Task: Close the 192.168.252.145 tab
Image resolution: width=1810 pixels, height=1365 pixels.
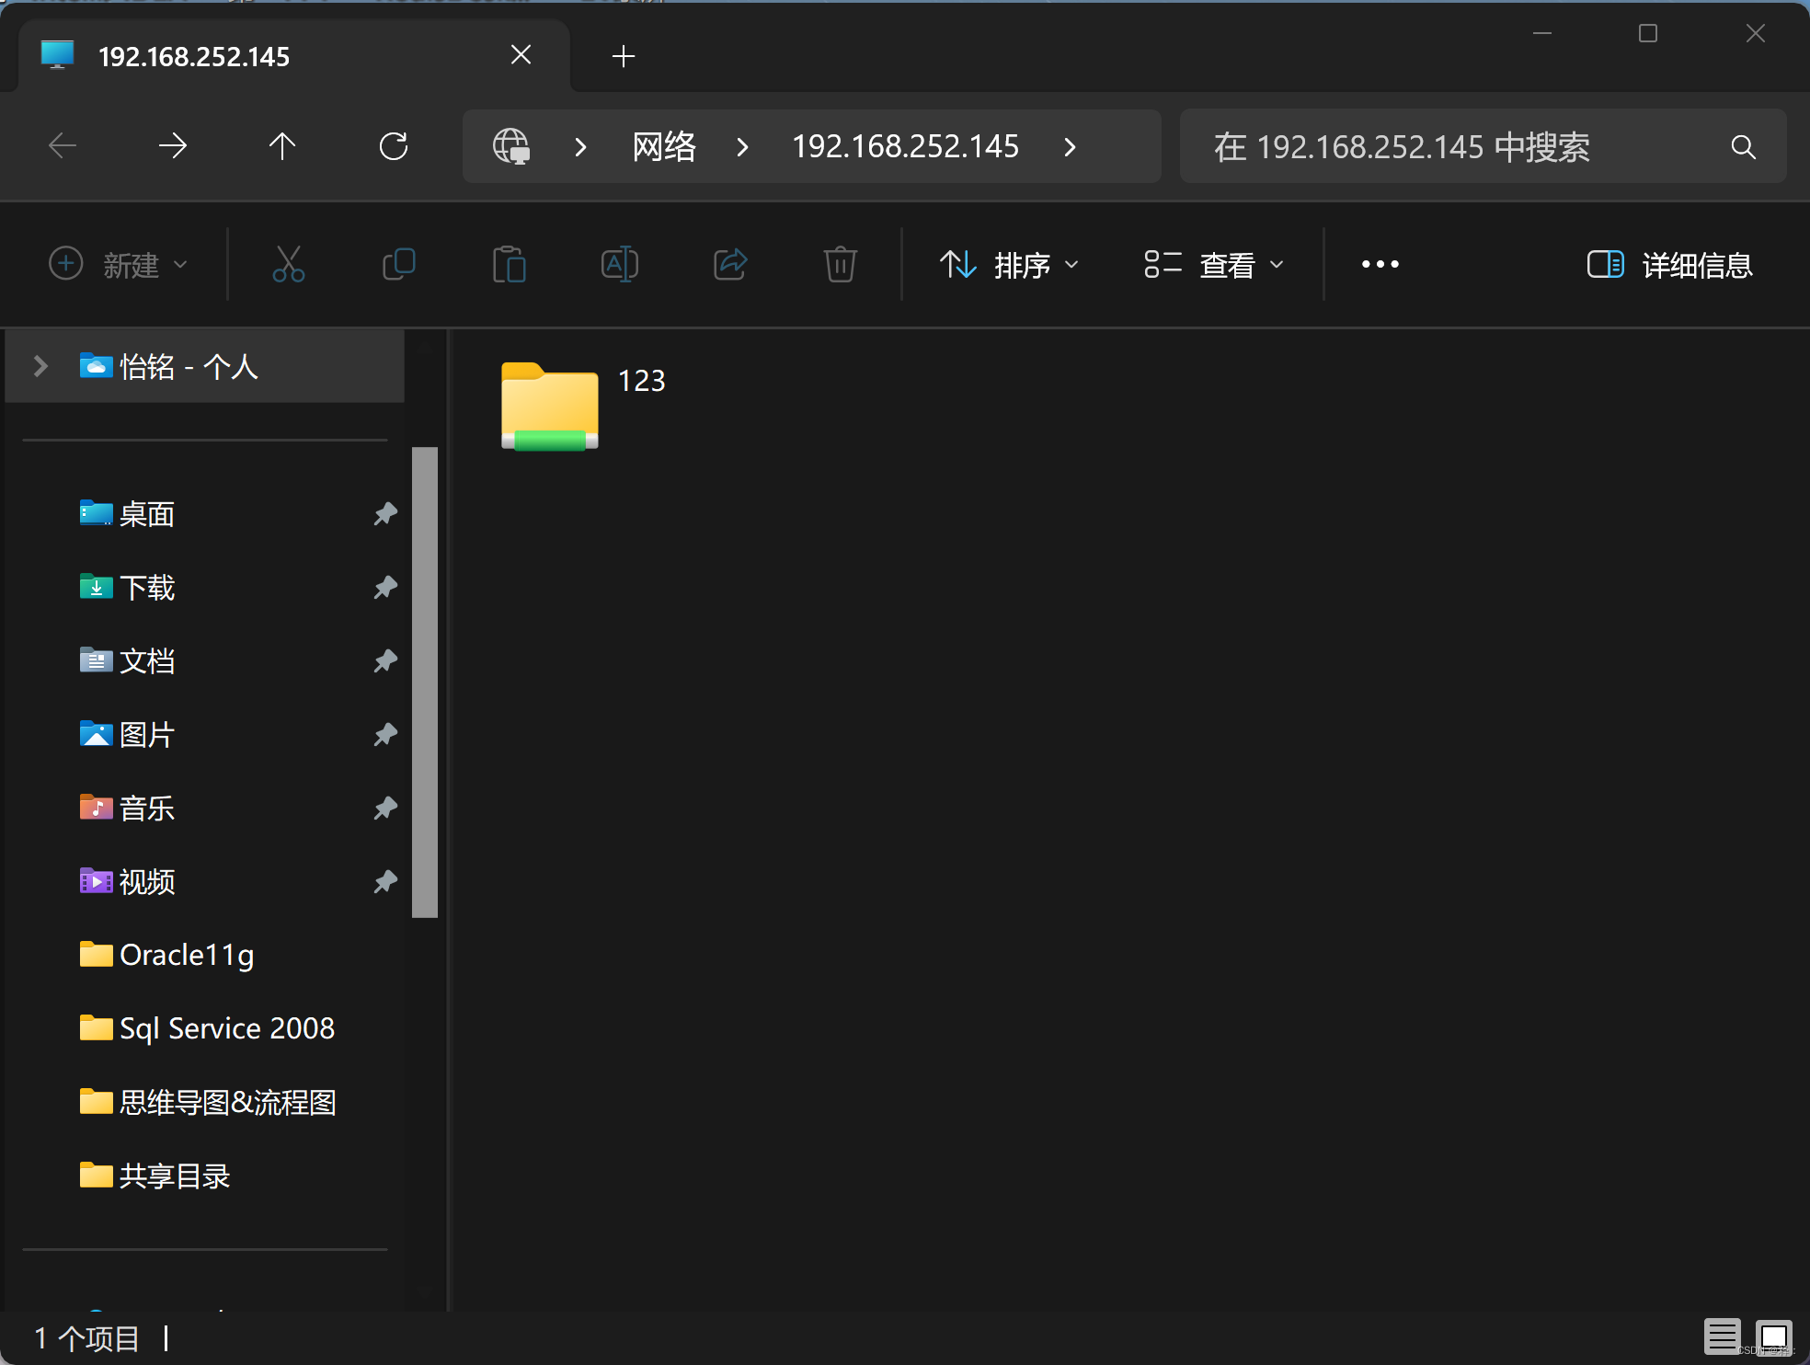Action: [x=521, y=55]
